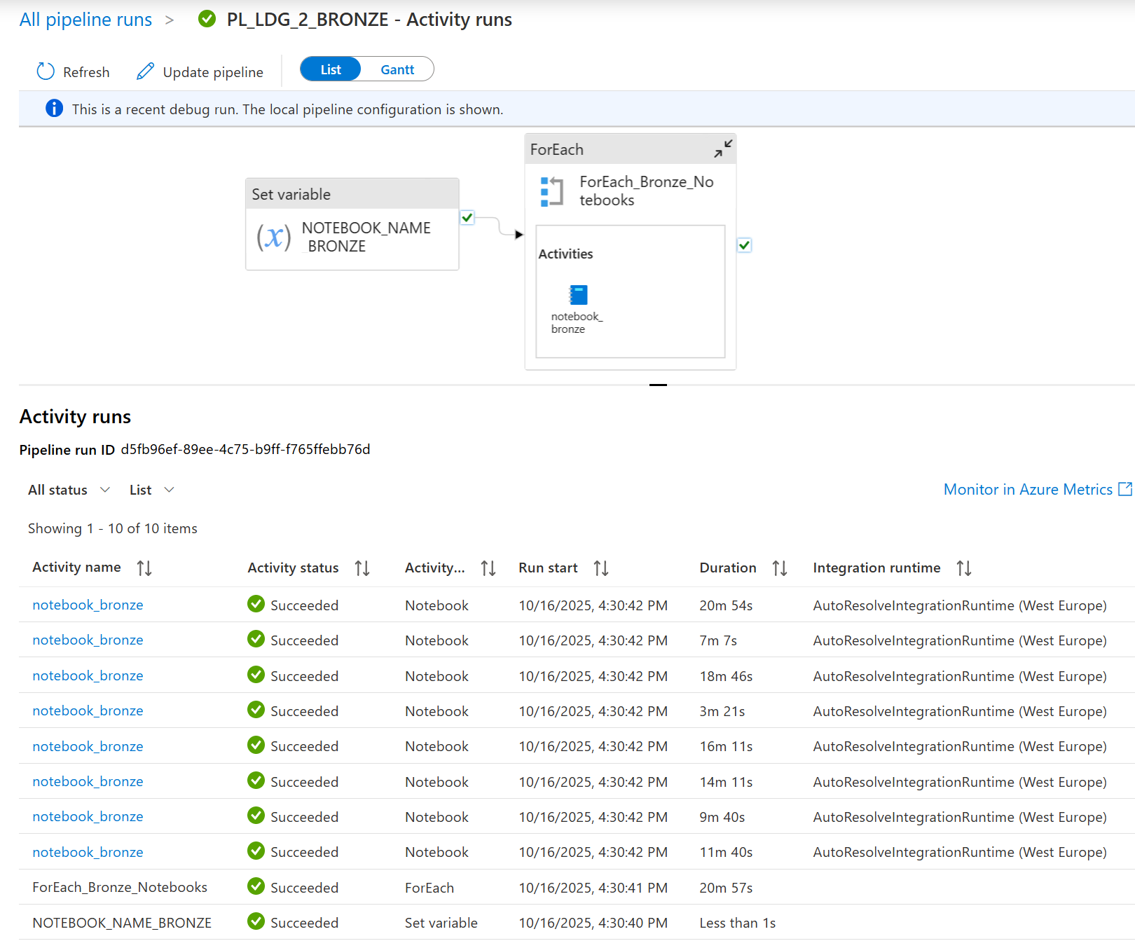Screen dimensions: 1135x941
Task: Click the ForEach success checkmark output
Action: (744, 245)
